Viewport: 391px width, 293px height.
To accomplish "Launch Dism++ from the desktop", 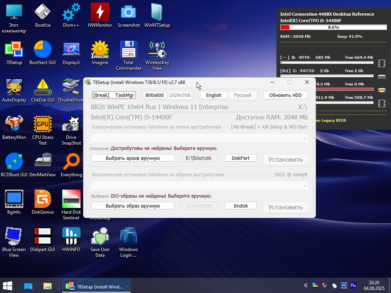I will point(71,15).
